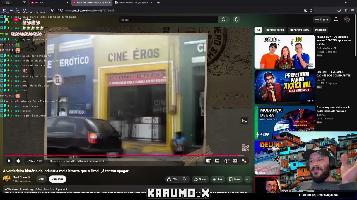The image size is (357, 200).
Task: Open the Create menu
Action: click(x=321, y=19)
